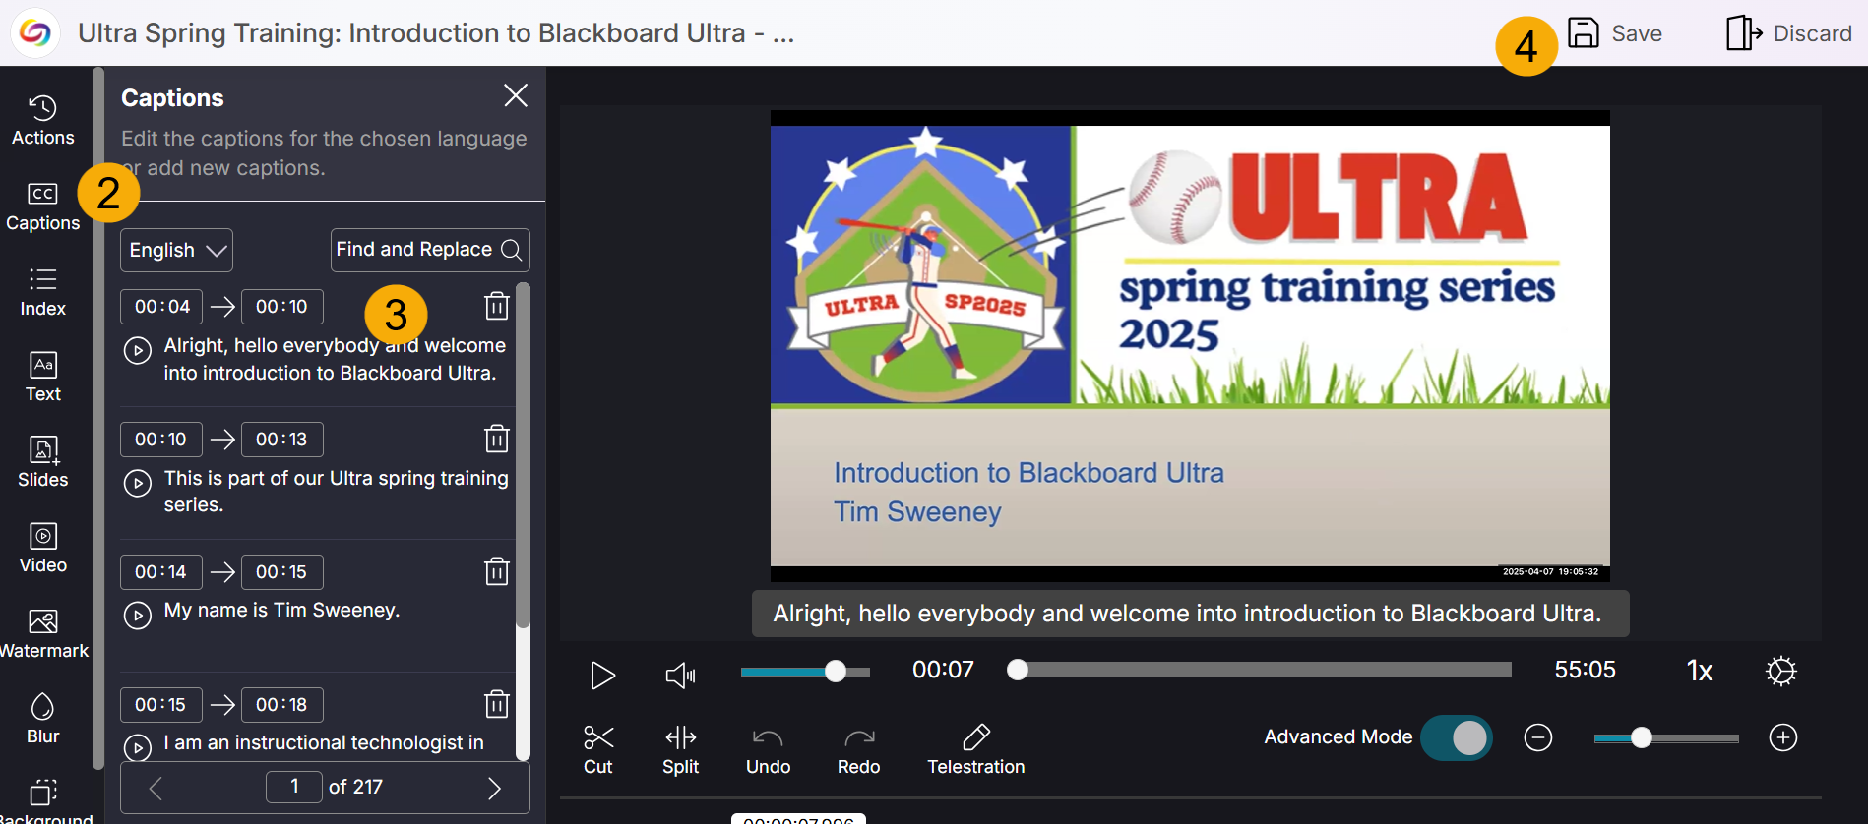Play caption 'This is part of our Ultra'
The image size is (1868, 824).
click(138, 483)
